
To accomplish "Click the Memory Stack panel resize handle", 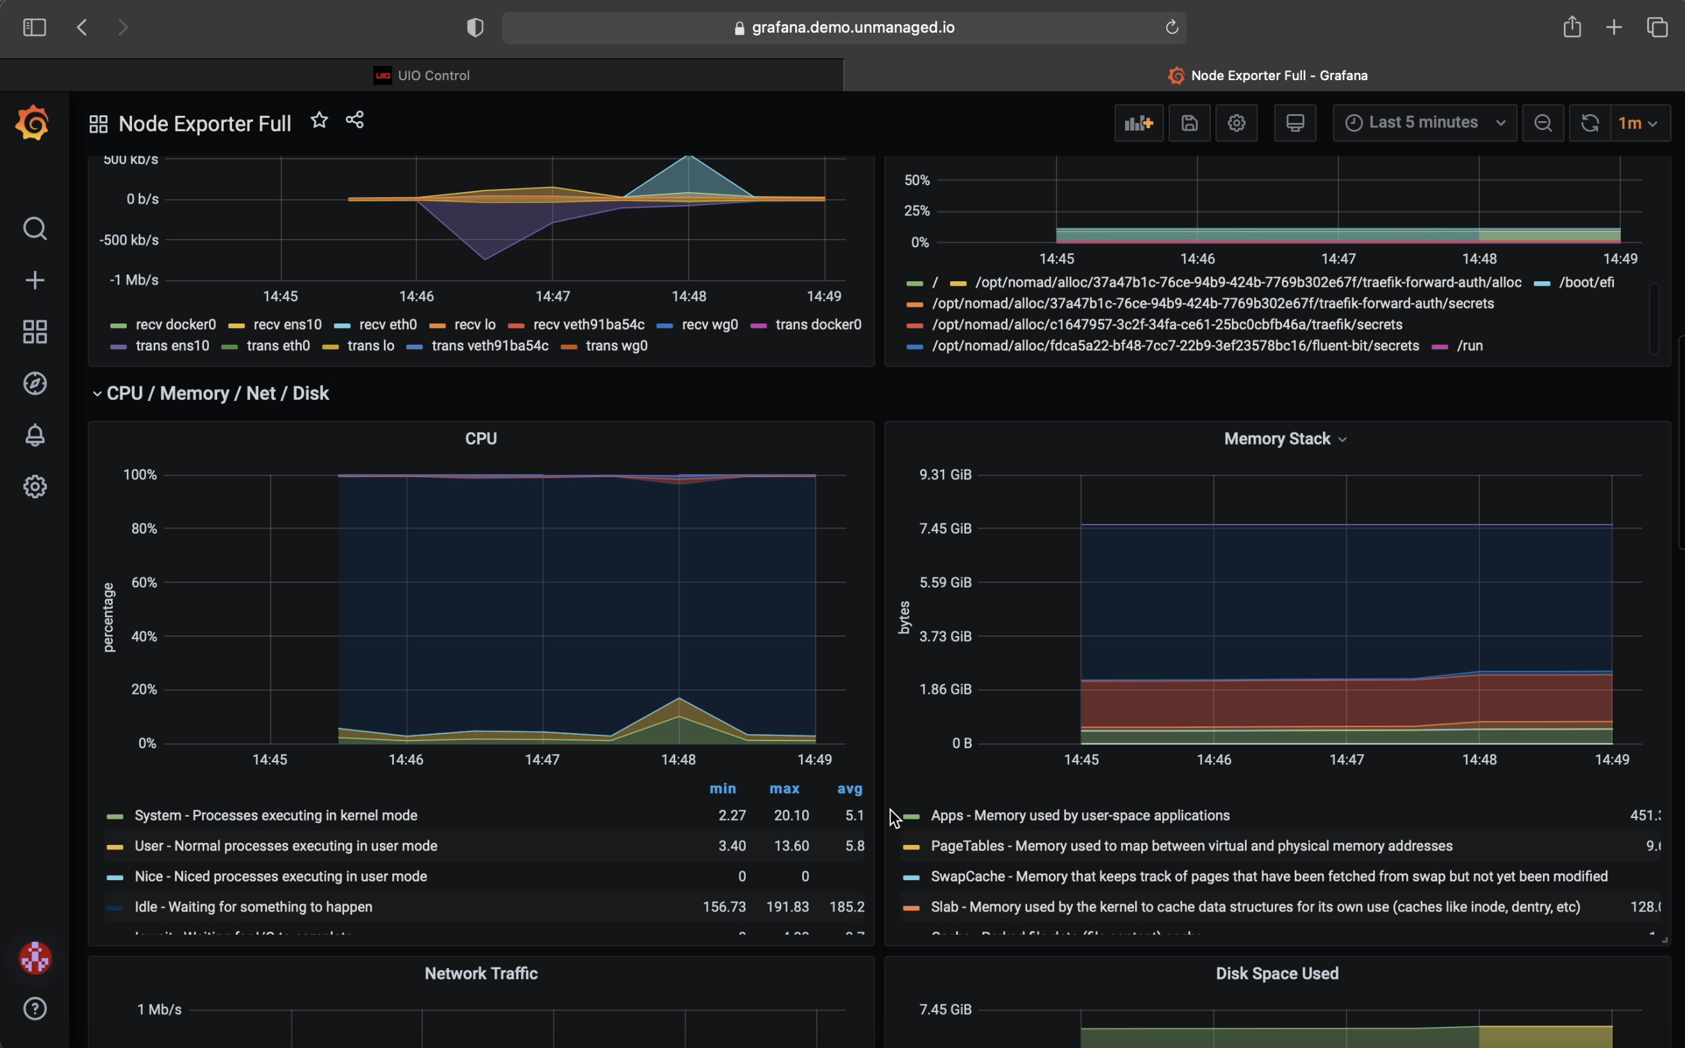I will [x=1664, y=940].
